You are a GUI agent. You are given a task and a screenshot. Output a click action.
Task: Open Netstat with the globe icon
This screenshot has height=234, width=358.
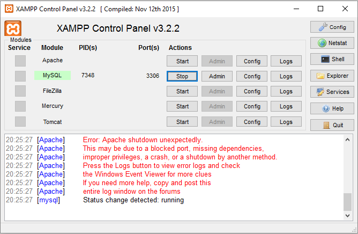point(332,43)
